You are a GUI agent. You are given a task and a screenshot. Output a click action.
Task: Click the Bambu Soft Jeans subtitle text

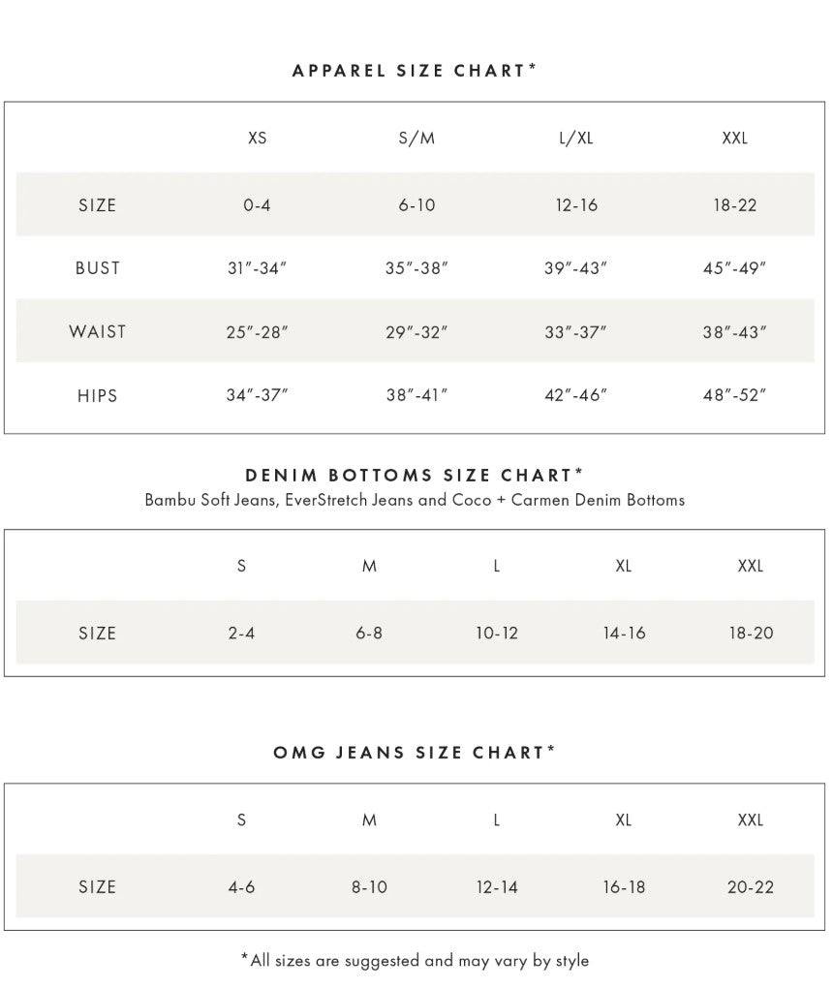click(x=415, y=500)
